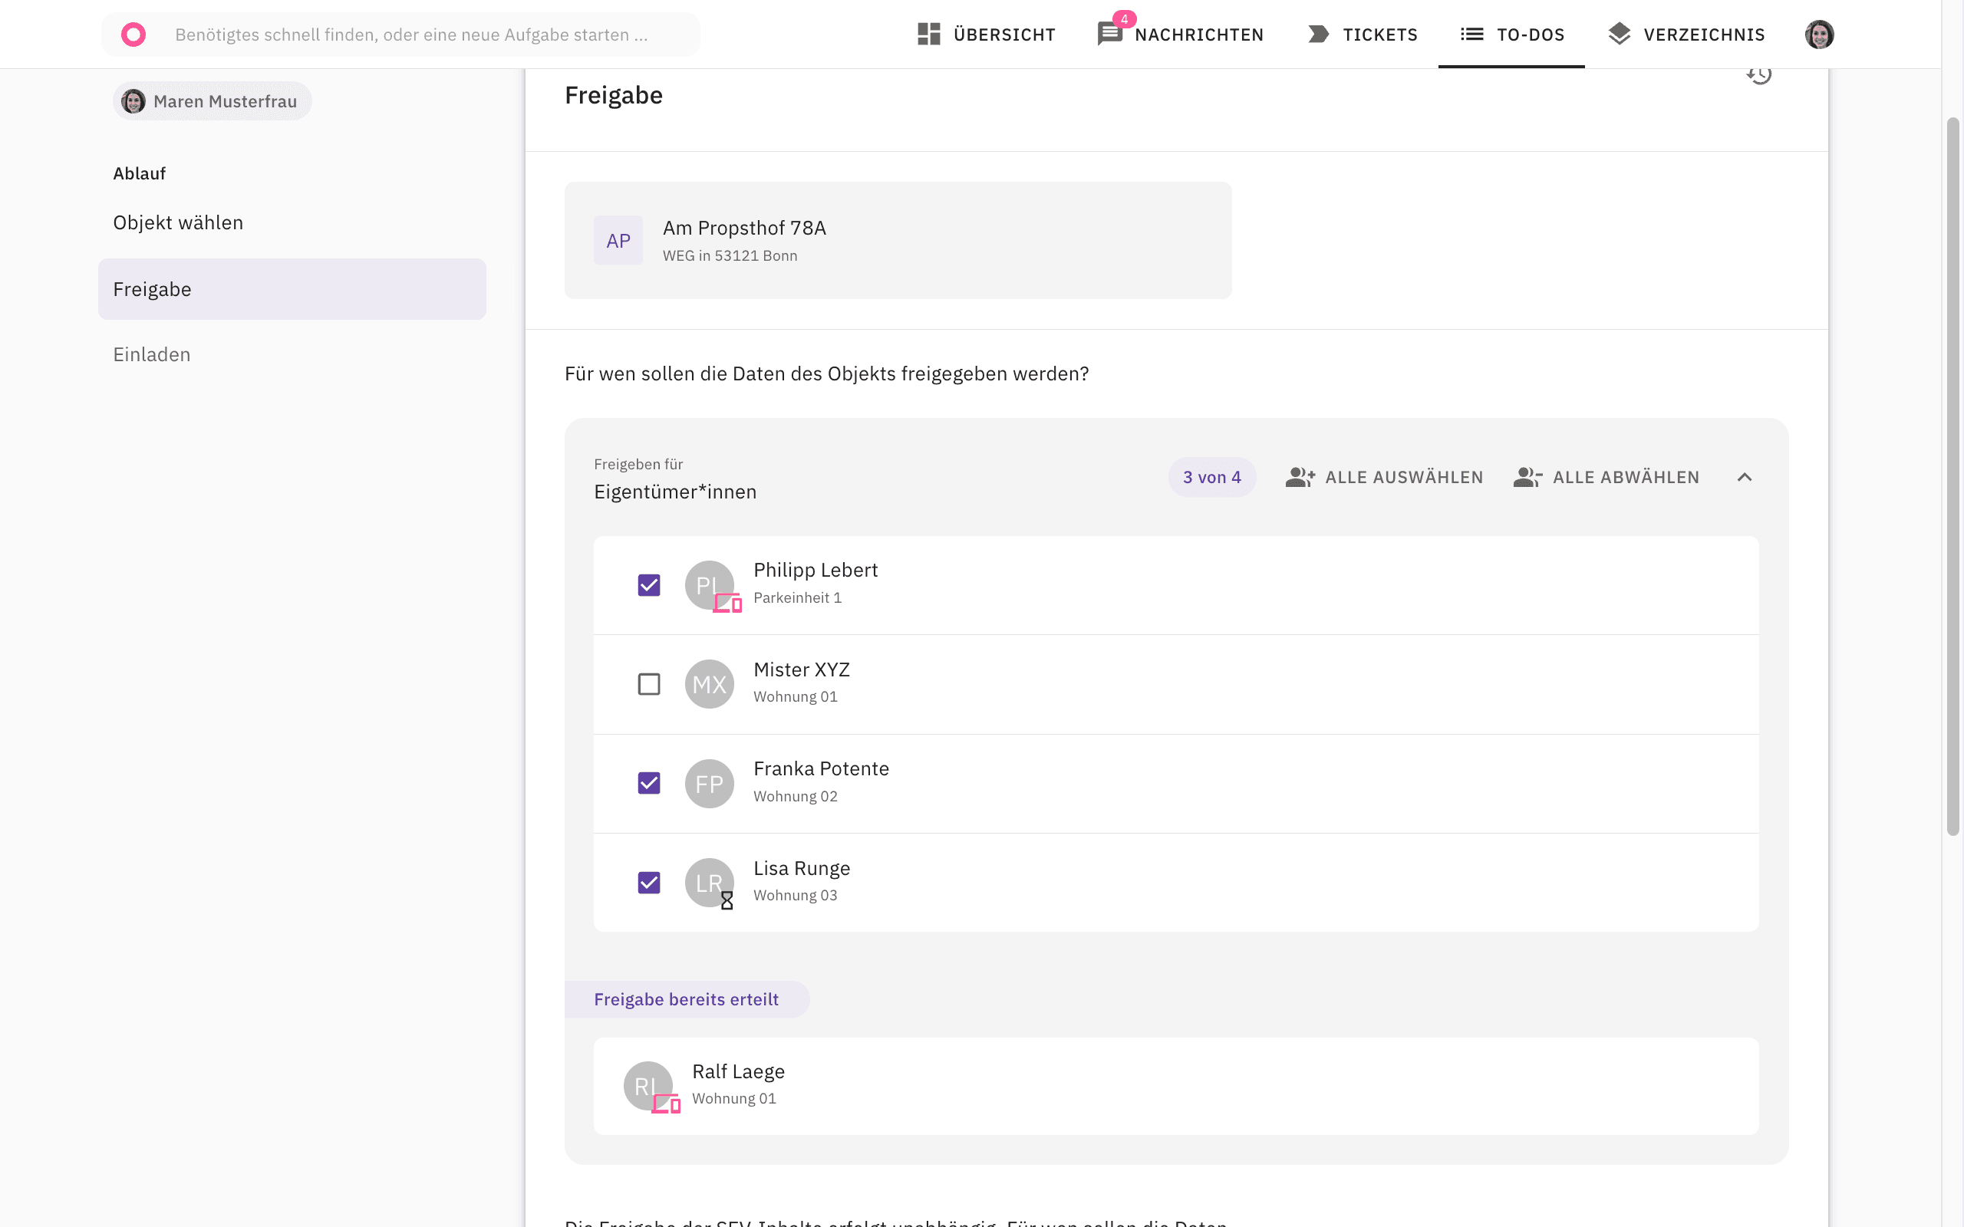Image resolution: width=1964 pixels, height=1227 pixels.
Task: Open the Maren Musterfrau chip
Action: (212, 101)
